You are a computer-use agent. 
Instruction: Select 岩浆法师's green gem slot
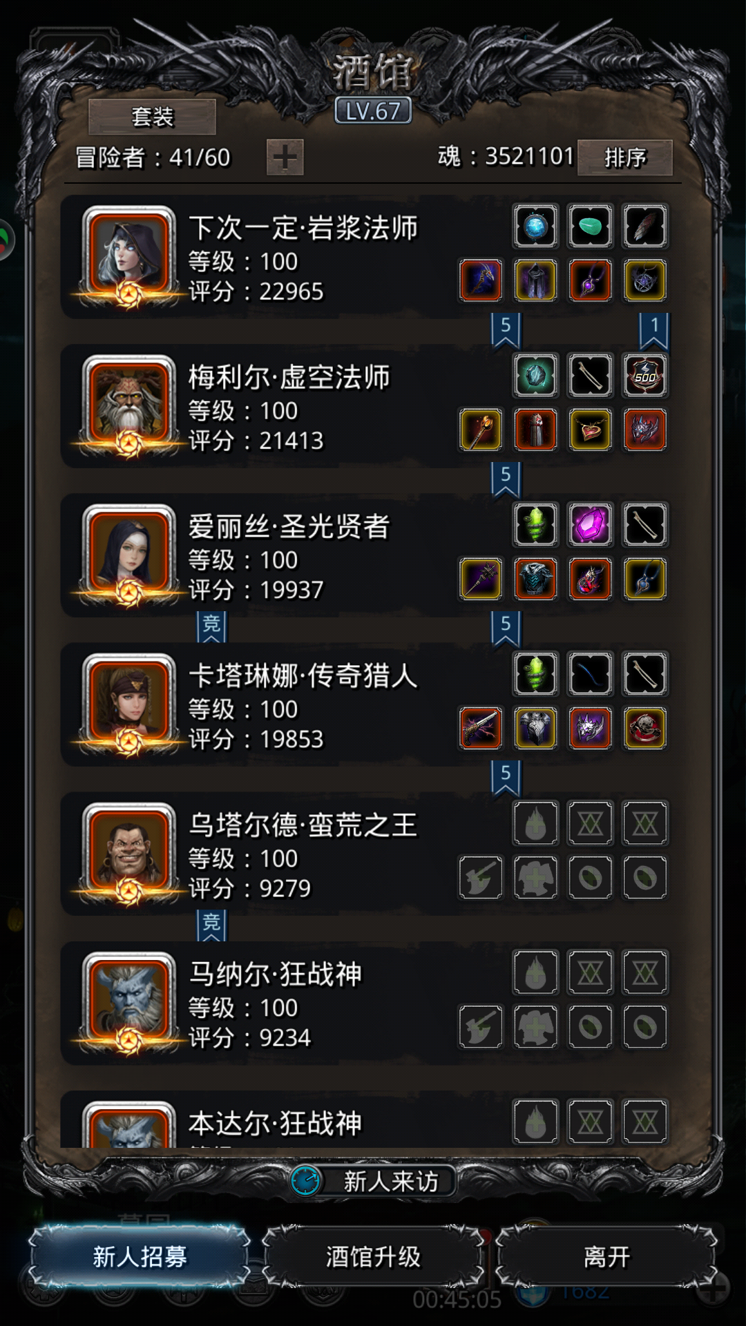click(590, 226)
